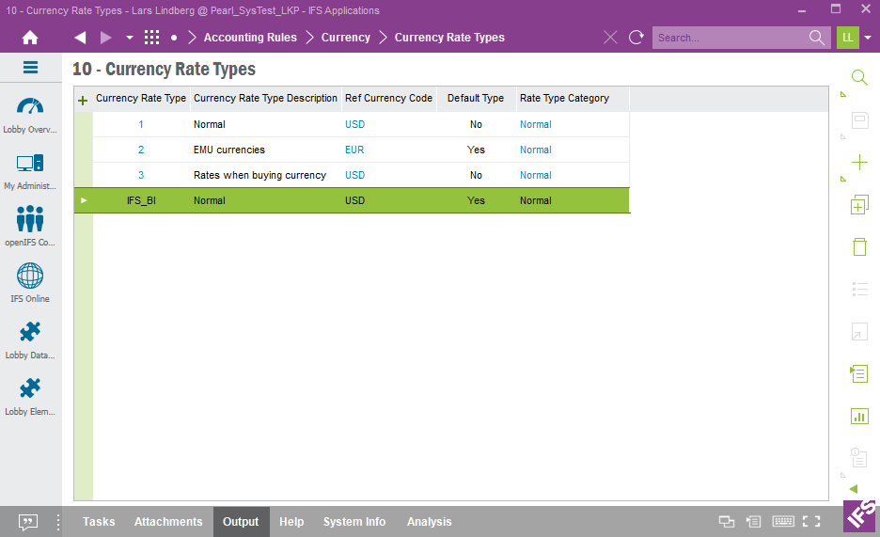This screenshot has height=537, width=880.
Task: Open IFS Online globe shortcut
Action: click(30, 283)
